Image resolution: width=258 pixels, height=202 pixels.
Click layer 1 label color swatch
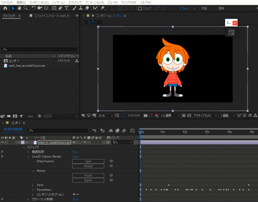coord(23,142)
